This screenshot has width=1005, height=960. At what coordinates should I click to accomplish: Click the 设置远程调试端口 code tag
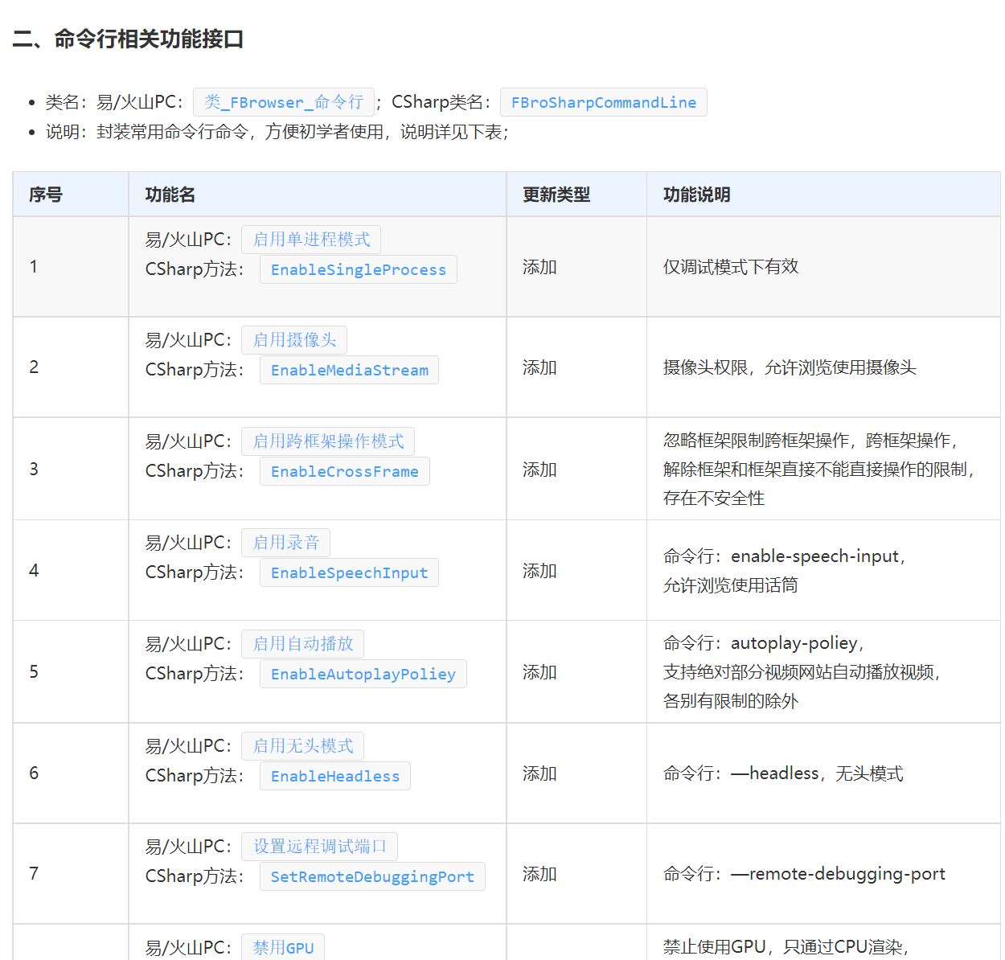[x=319, y=847]
